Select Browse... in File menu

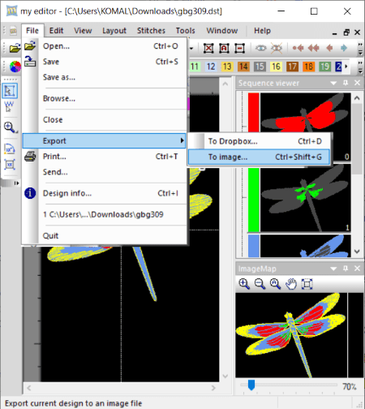click(x=105, y=98)
